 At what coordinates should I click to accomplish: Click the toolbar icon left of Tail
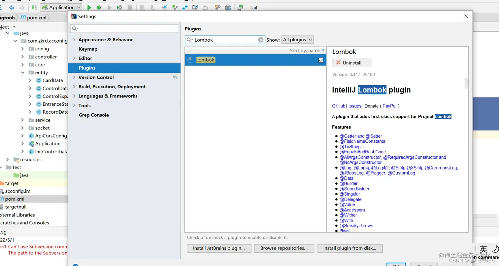241,7
